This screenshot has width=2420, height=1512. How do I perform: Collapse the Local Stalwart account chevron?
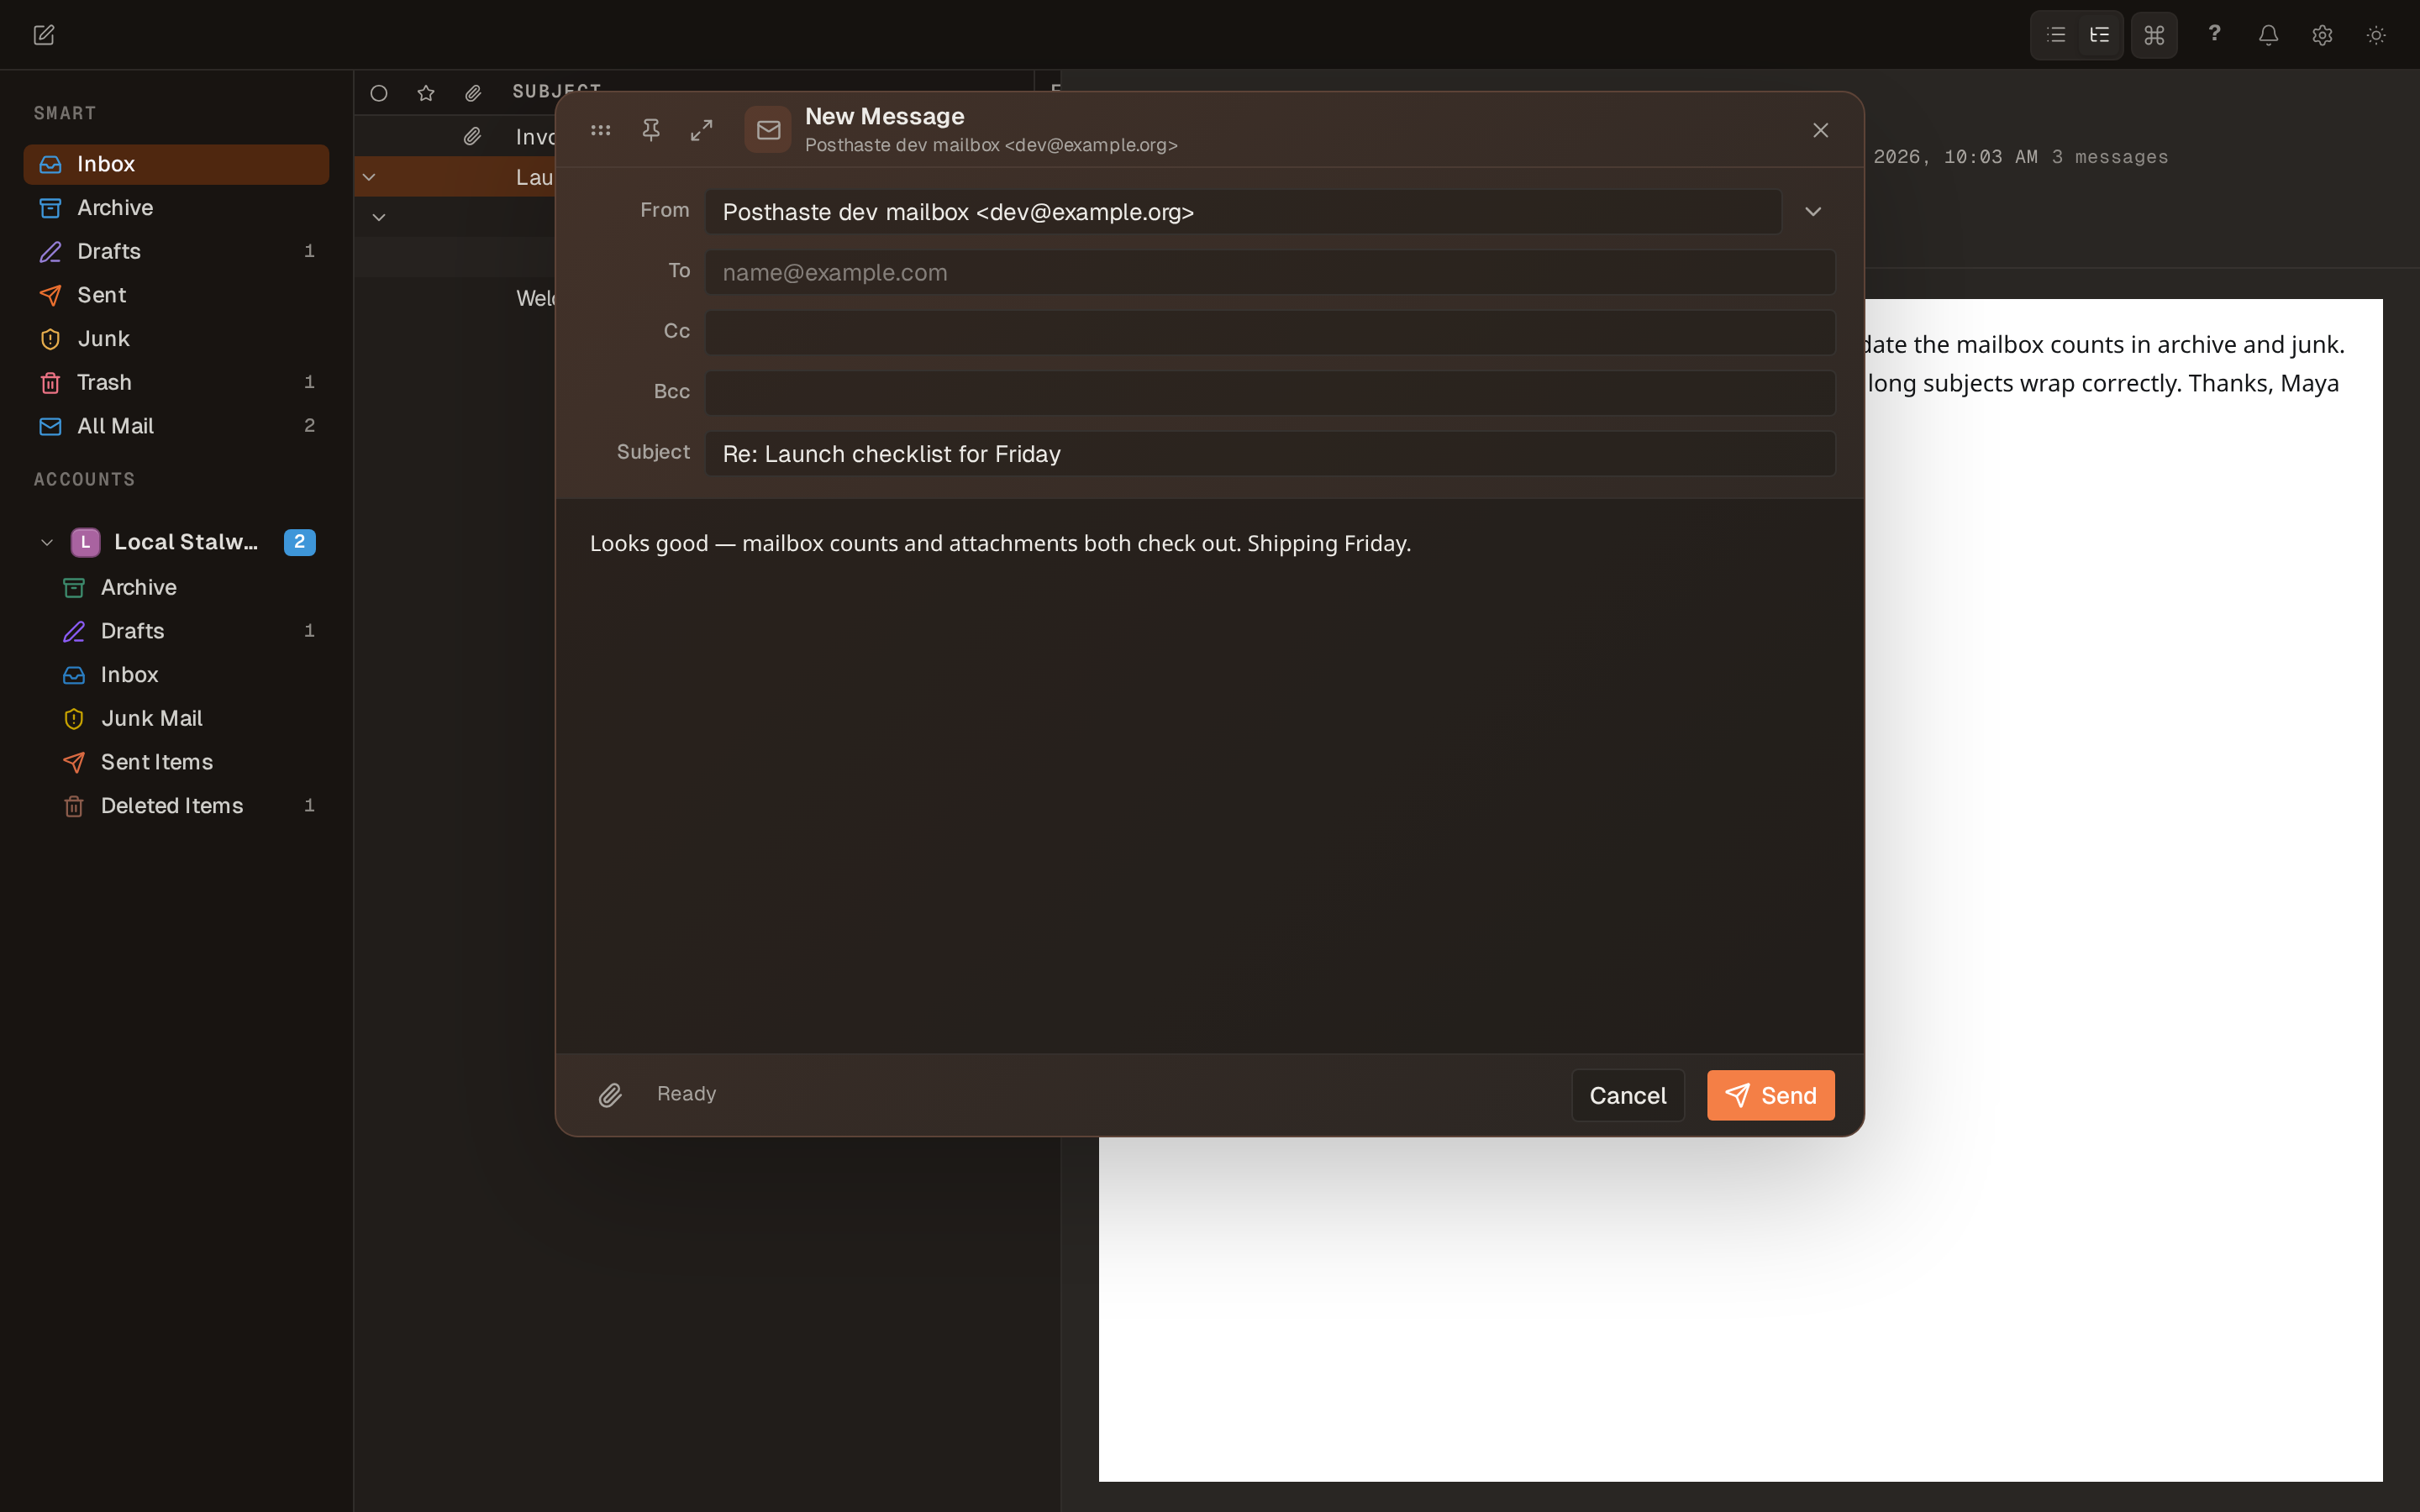coord(46,542)
